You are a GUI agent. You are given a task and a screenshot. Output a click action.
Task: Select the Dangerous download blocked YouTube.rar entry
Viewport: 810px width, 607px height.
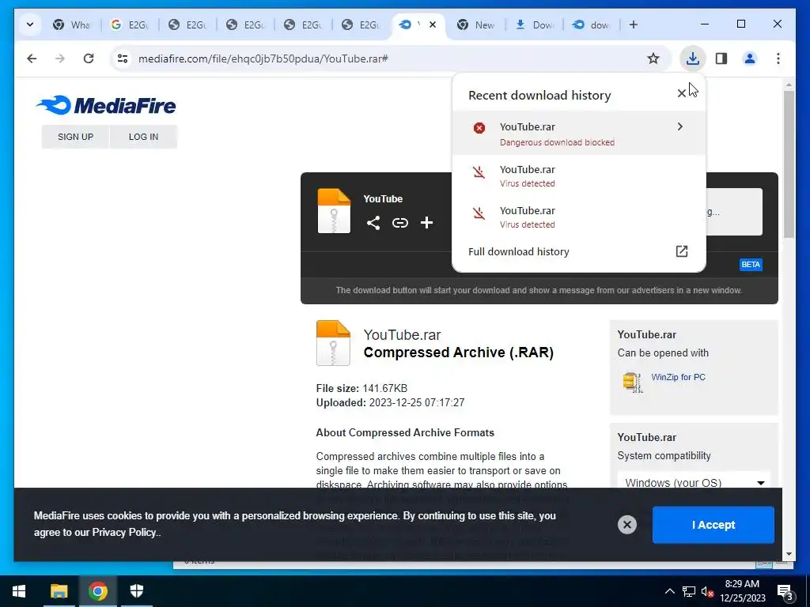(578, 133)
